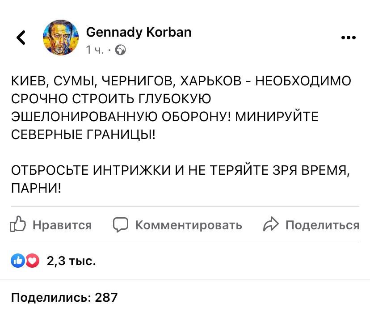Tap the back chevron arrow
370x312 pixels.
(21, 38)
